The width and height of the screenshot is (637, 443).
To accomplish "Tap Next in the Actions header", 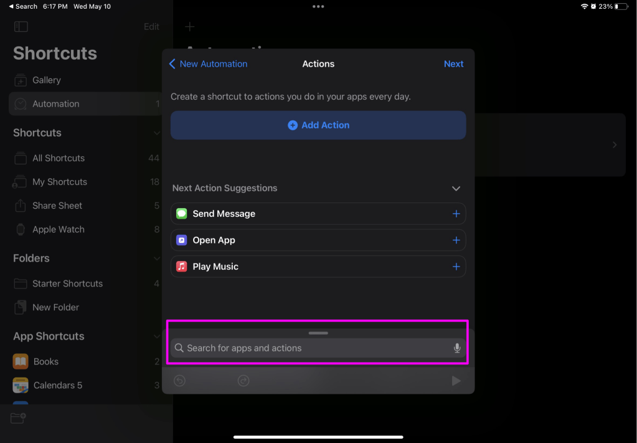I will point(453,64).
